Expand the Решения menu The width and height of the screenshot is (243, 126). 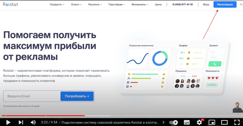click(x=95, y=4)
